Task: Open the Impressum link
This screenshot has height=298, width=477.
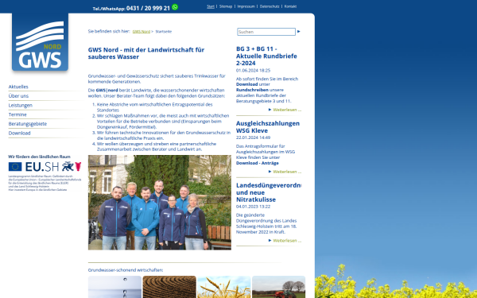Action: tap(246, 6)
